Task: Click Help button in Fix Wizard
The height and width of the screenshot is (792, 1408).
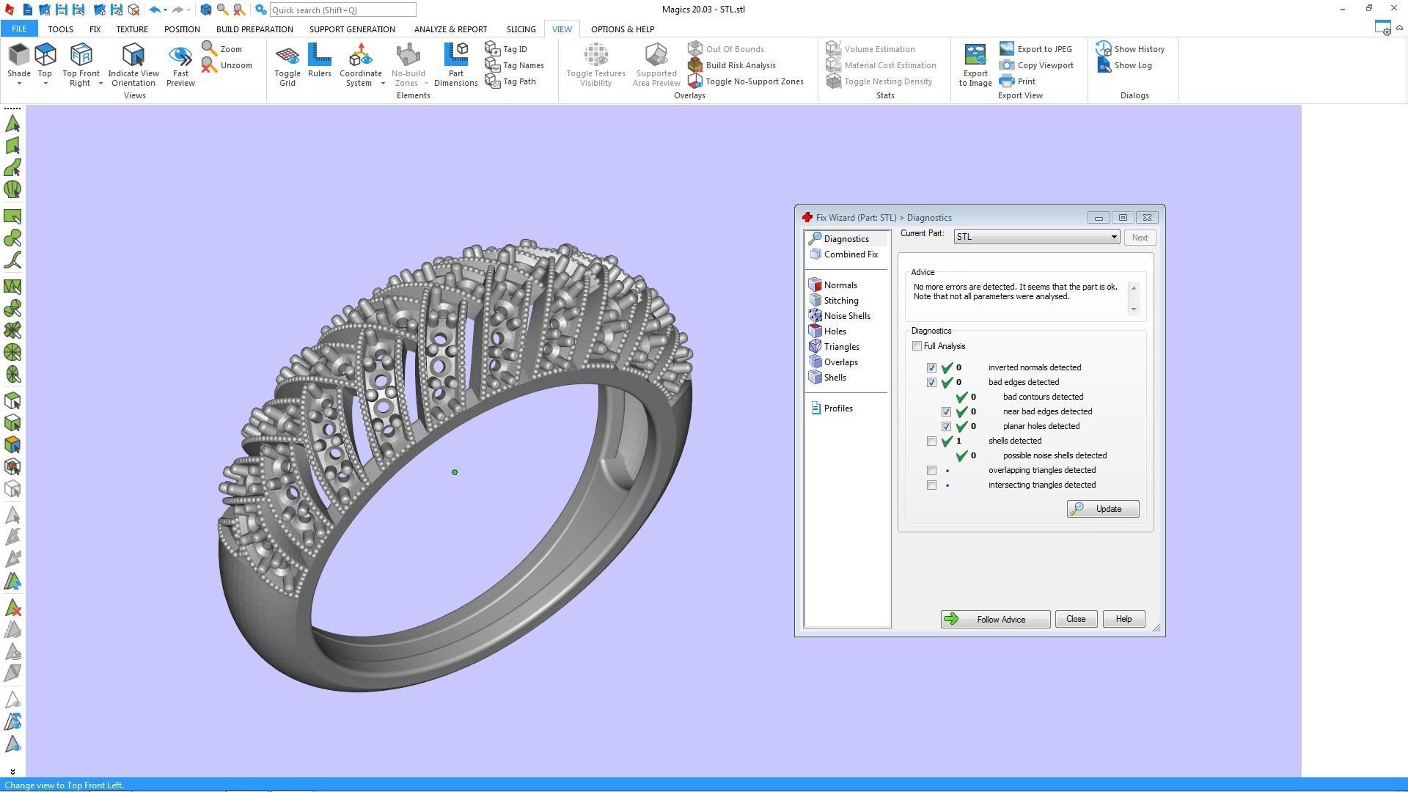Action: pos(1123,620)
